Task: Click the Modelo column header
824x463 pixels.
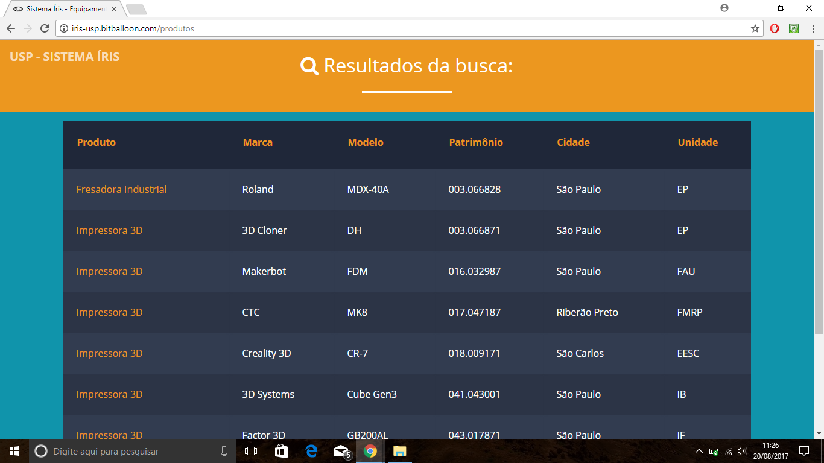Action: coord(366,142)
